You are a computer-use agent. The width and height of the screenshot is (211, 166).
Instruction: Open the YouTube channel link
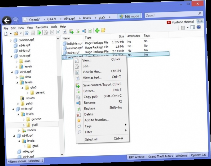coord(180,22)
